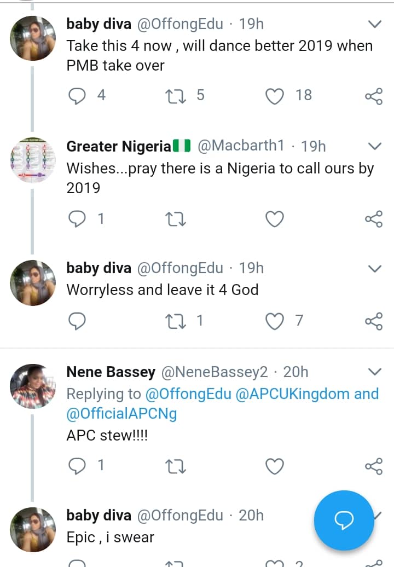
Task: Reply to the 'Take this 4 now' tweet
Action: 78,96
